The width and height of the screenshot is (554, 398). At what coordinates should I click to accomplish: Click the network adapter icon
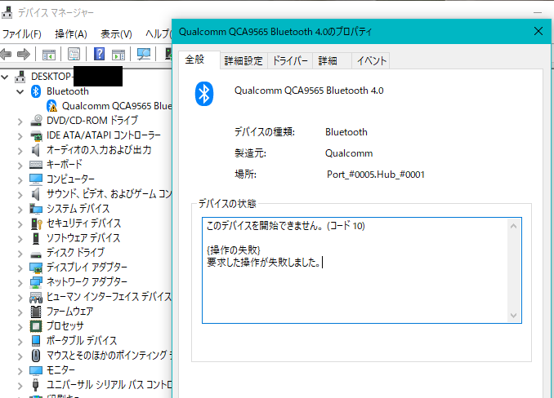click(36, 282)
